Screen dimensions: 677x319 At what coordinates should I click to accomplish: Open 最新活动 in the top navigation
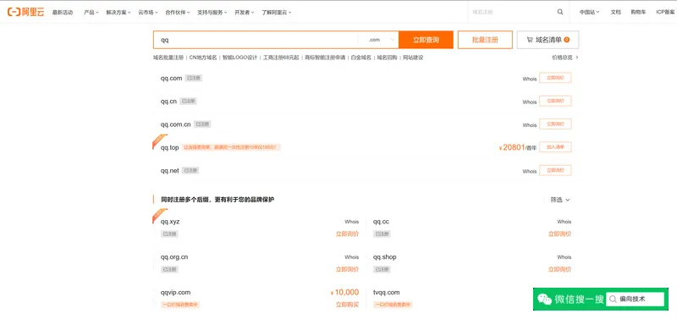coord(63,13)
